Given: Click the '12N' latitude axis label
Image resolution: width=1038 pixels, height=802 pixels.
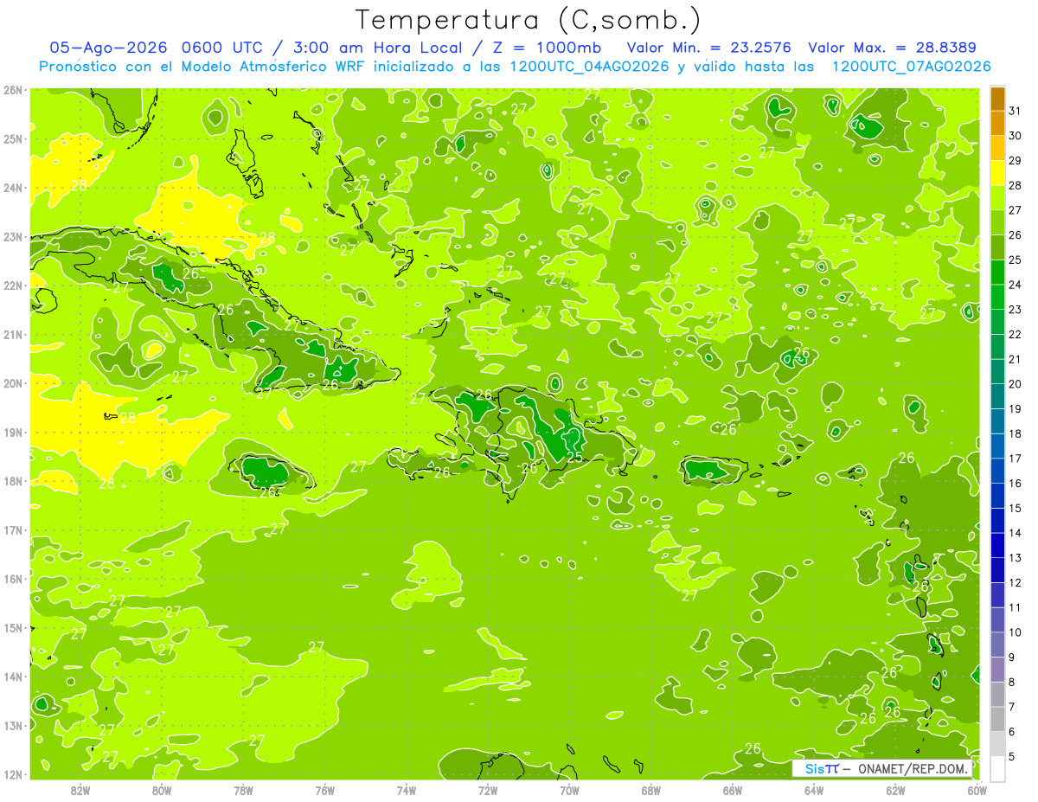Looking at the screenshot, I should click(x=13, y=774).
